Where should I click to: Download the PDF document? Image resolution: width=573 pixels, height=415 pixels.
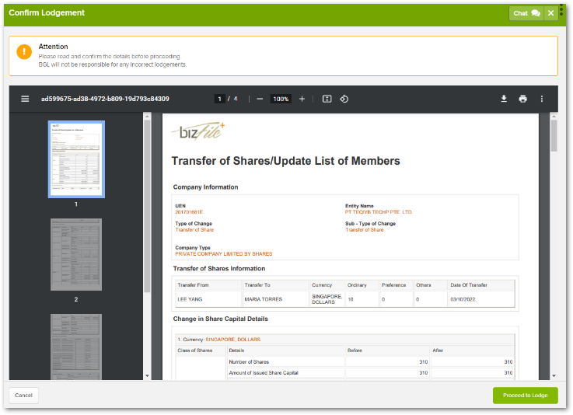tap(504, 99)
